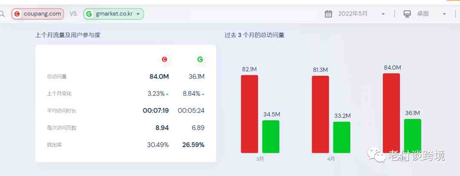Click the 00:07:19 visit duration

[x=156, y=111]
